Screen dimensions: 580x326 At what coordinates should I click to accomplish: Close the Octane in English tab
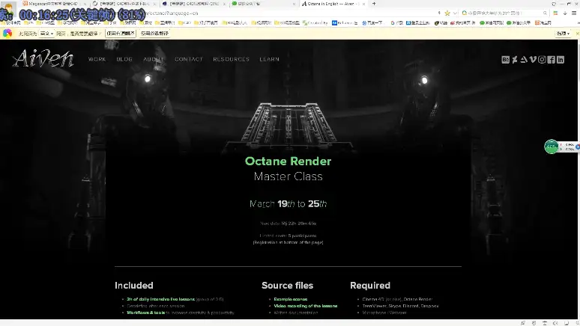click(364, 4)
